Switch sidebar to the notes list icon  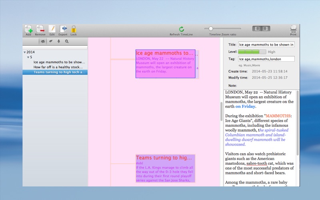tap(43, 42)
